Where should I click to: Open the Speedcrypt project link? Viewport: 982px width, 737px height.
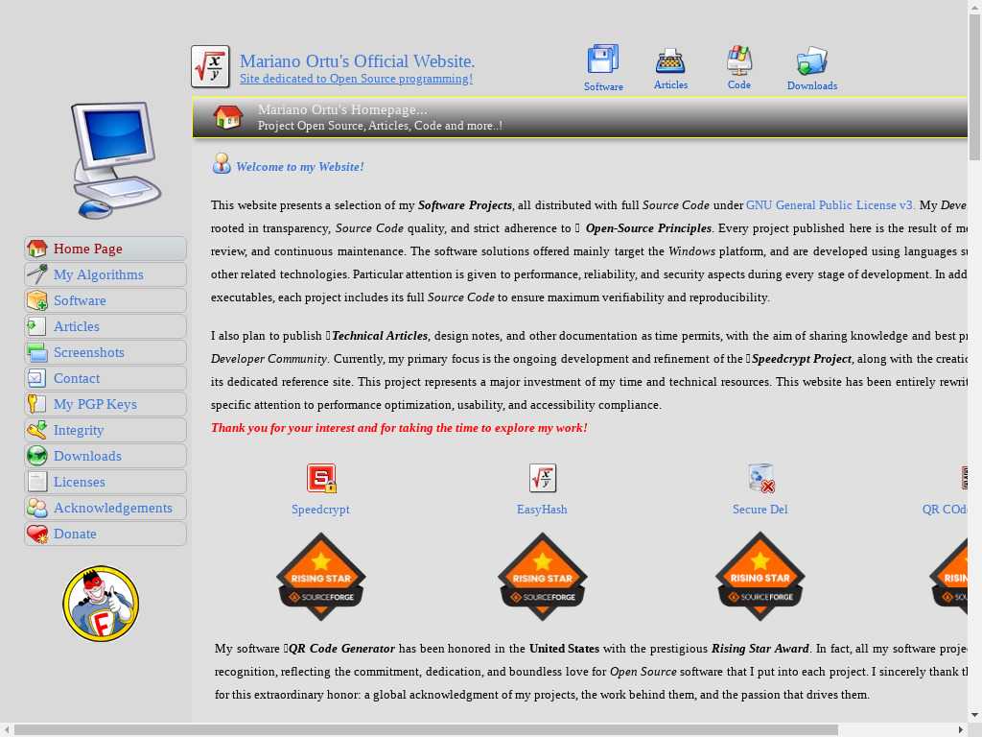click(x=320, y=510)
